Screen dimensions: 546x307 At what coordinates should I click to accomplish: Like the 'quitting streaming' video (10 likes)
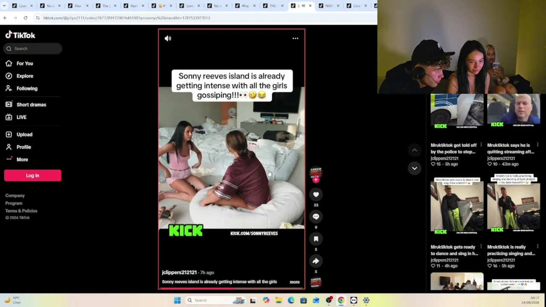pos(490,164)
